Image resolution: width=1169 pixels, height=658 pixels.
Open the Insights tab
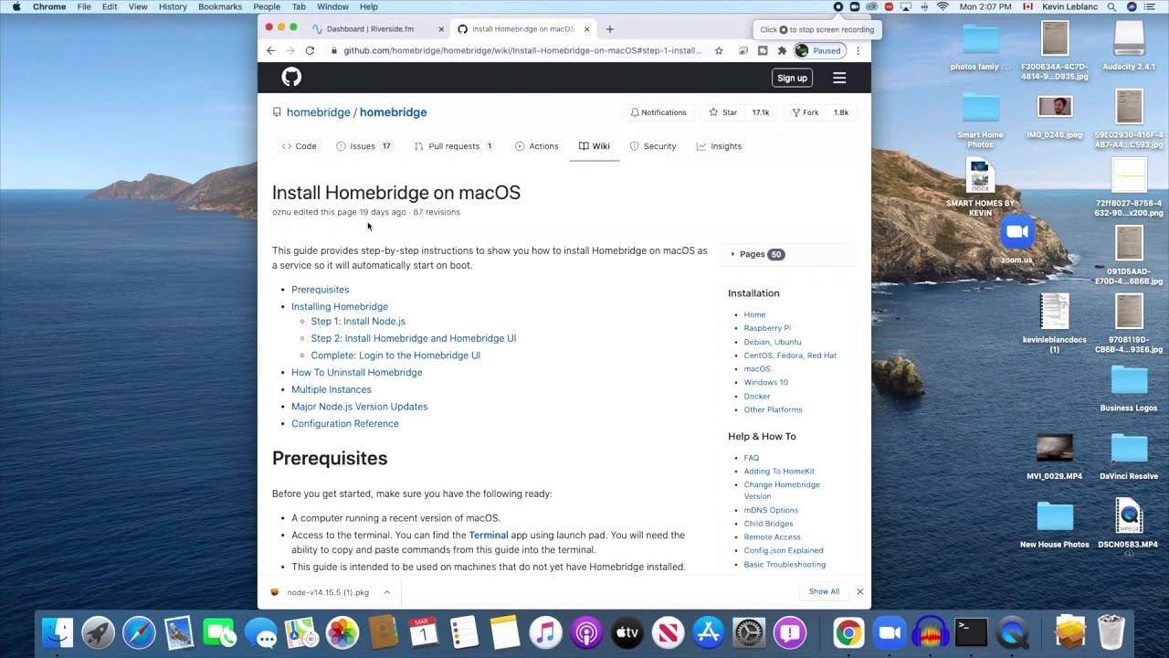[x=719, y=146]
